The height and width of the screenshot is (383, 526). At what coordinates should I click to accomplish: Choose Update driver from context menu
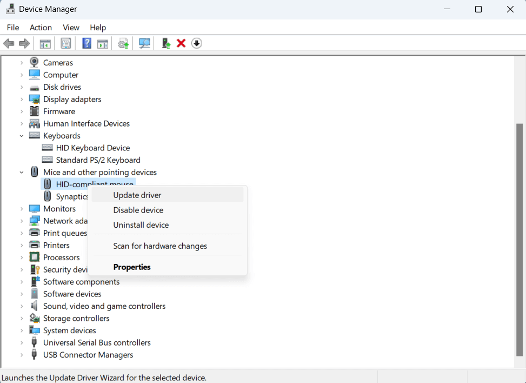(168, 195)
